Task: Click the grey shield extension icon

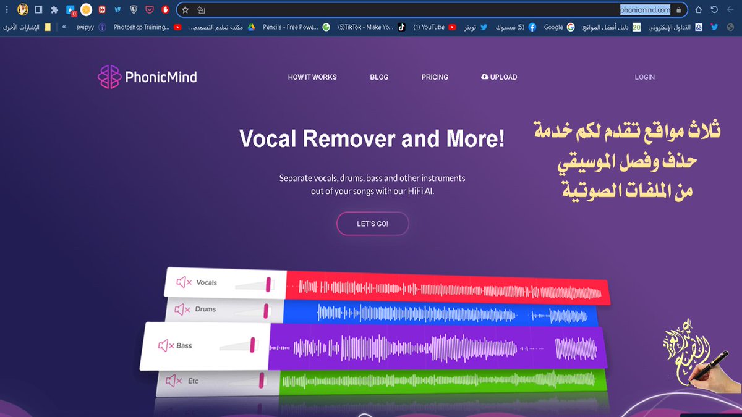Action: click(x=134, y=10)
